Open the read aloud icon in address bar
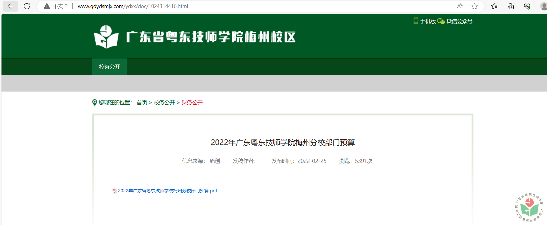Screen dimensions: 547x225 point(460,6)
